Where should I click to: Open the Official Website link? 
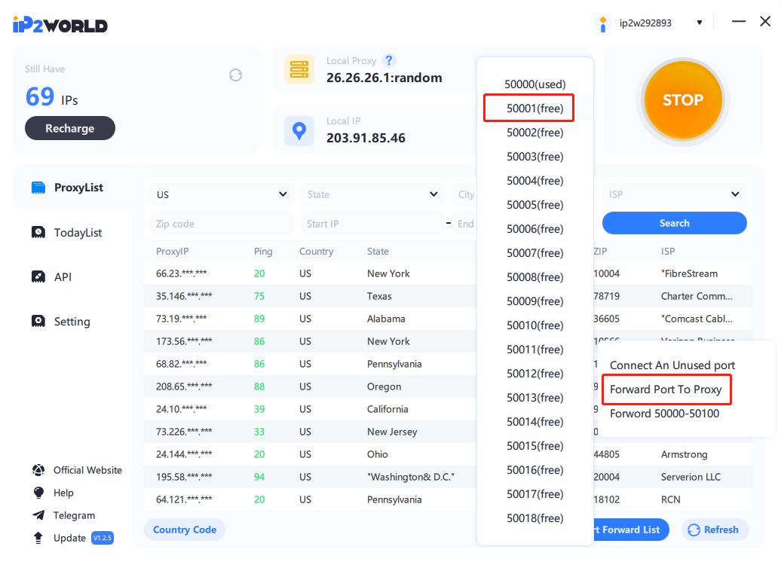pos(87,470)
